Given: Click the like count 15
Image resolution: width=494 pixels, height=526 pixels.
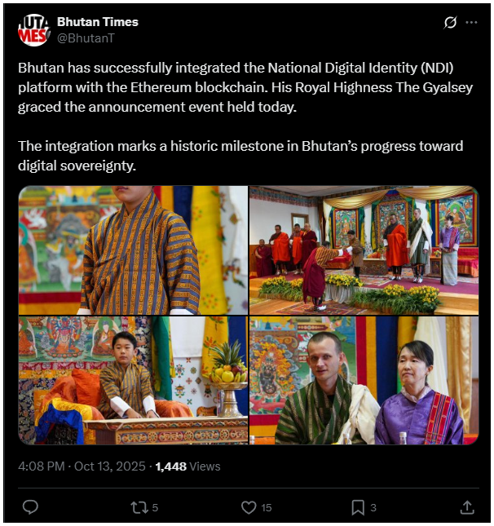Looking at the screenshot, I should pyautogui.click(x=267, y=508).
